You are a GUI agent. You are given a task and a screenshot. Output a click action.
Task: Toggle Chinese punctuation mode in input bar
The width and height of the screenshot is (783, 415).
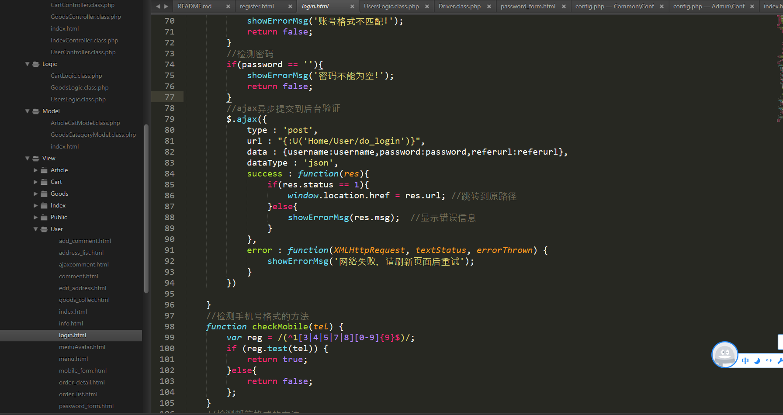pyautogui.click(x=769, y=360)
